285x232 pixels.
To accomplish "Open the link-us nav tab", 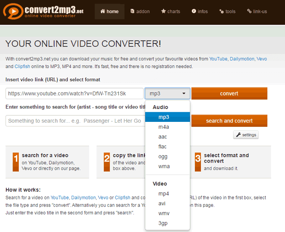I will click(x=257, y=11).
